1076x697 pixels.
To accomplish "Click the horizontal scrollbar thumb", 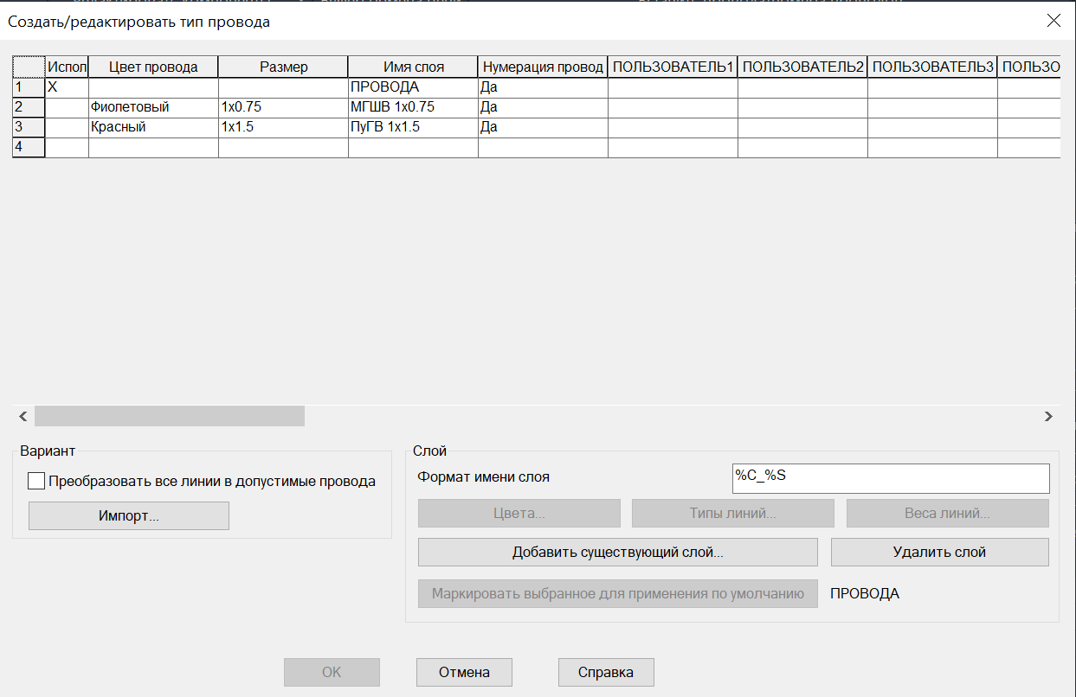I will coord(170,416).
